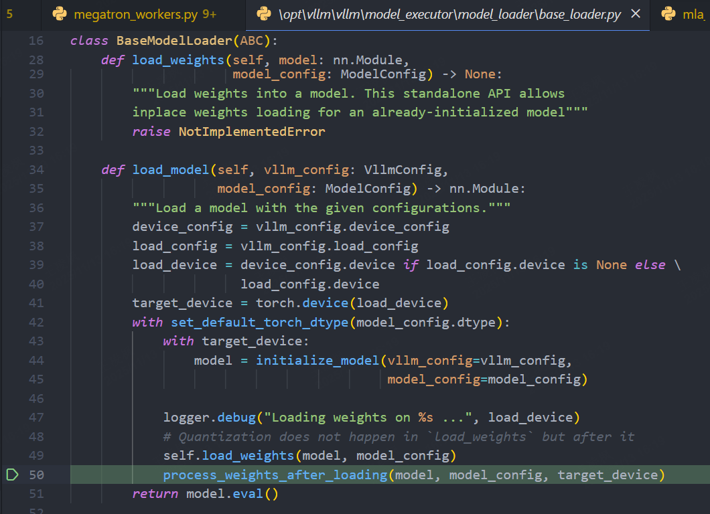Click ModelConfig type on sticky line 29
This screenshot has width=710, height=514.
[383, 74]
